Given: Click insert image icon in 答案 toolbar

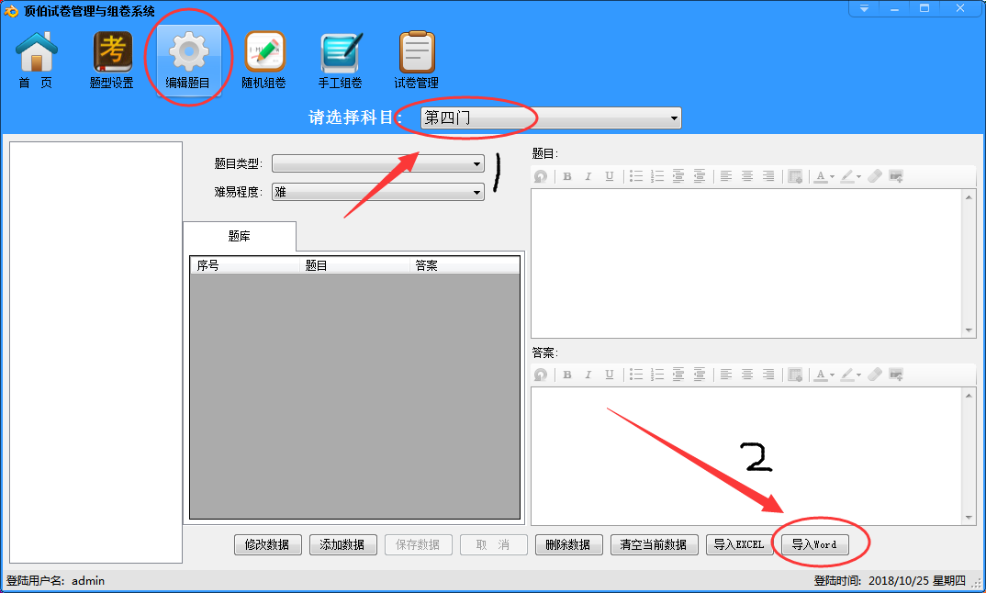Looking at the screenshot, I should point(896,375).
